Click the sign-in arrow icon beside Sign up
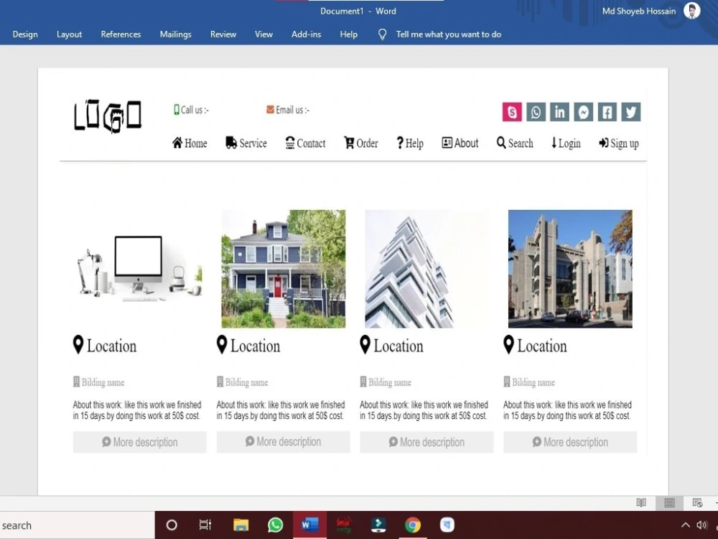Image resolution: width=718 pixels, height=539 pixels. pos(604,143)
